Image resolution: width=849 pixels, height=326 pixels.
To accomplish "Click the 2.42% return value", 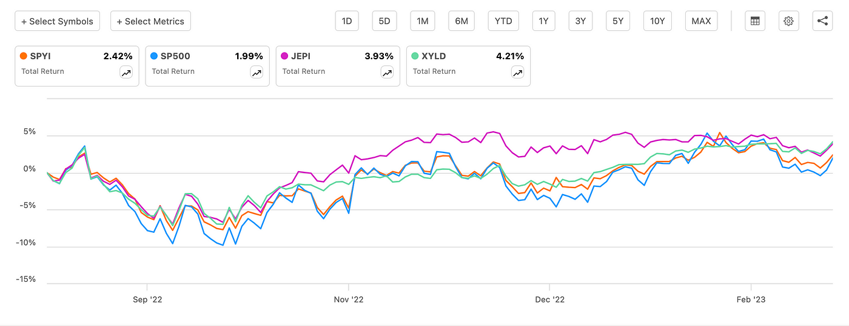I will (x=118, y=56).
